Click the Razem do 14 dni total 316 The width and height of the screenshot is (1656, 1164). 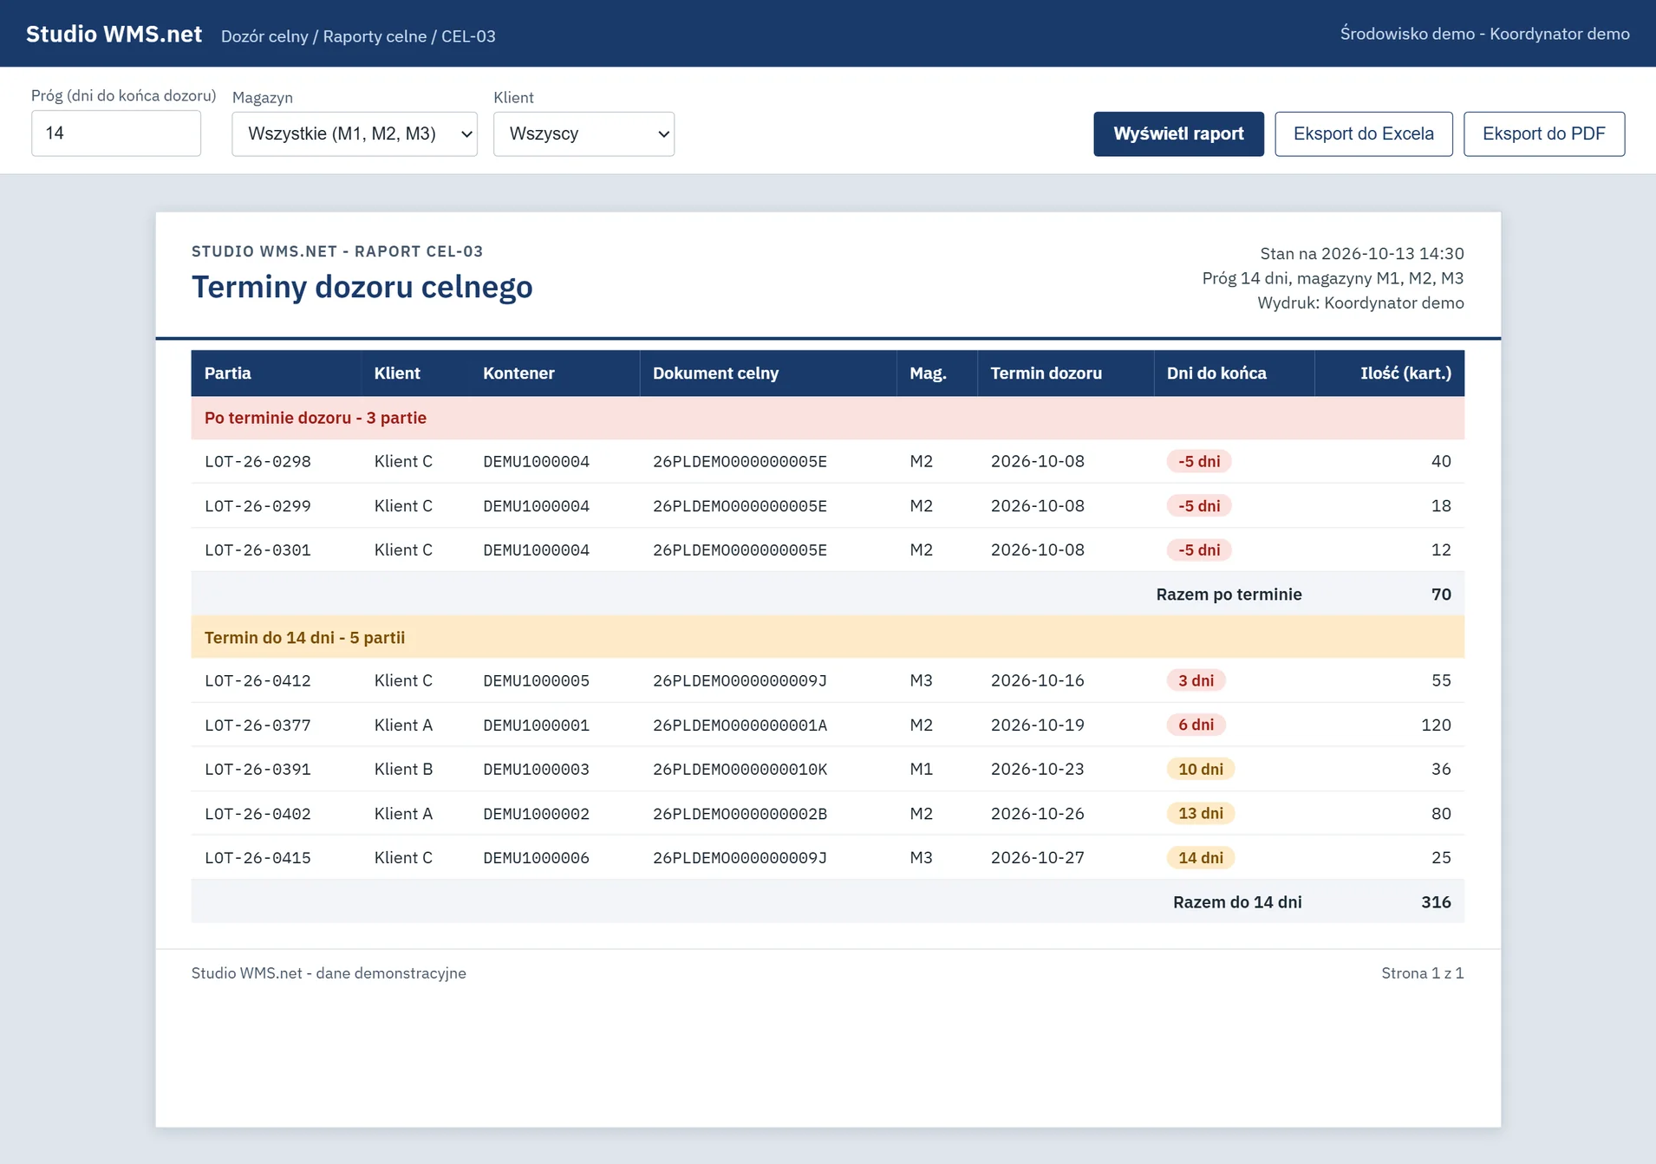coord(1436,902)
